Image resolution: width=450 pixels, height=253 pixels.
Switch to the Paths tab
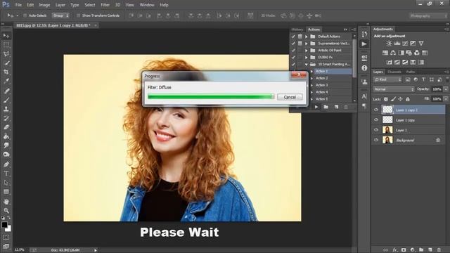(411, 72)
